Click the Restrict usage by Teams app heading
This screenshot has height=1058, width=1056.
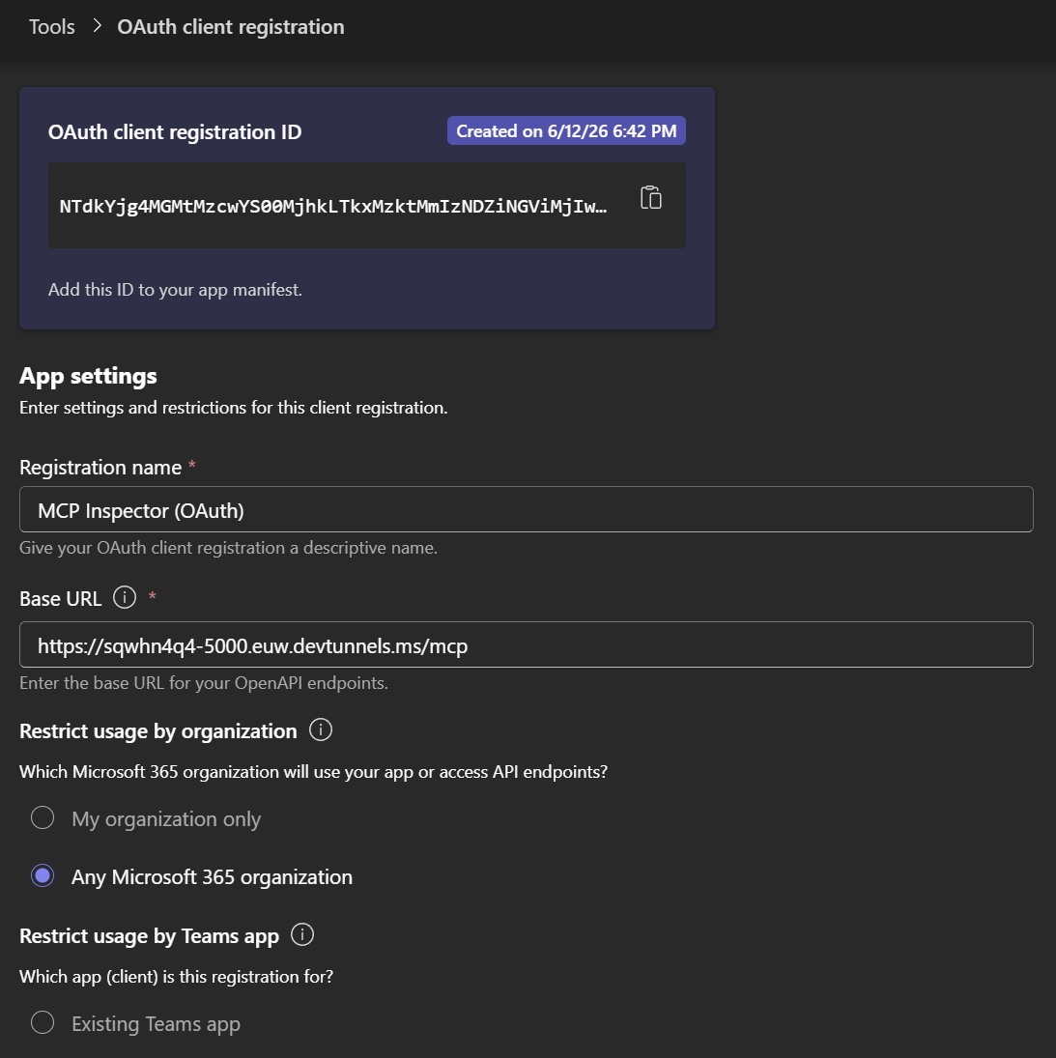[x=149, y=936]
